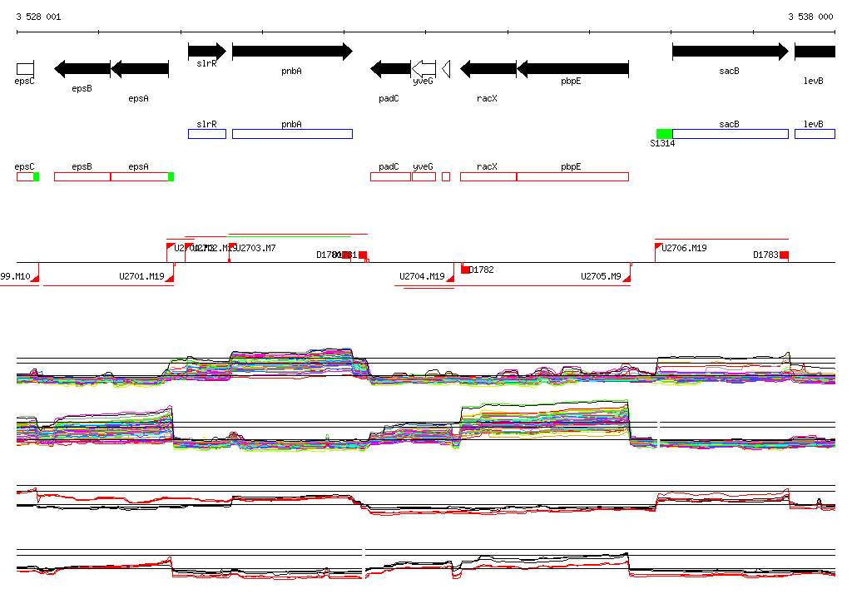Click the epsB label under the black arrow
This screenshot has width=852, height=594.
tap(82, 88)
